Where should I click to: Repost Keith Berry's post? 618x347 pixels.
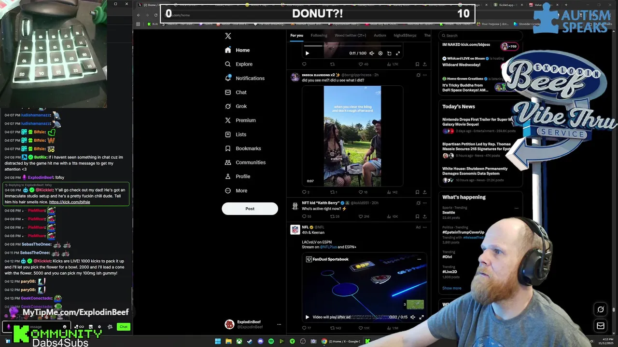pos(335,216)
